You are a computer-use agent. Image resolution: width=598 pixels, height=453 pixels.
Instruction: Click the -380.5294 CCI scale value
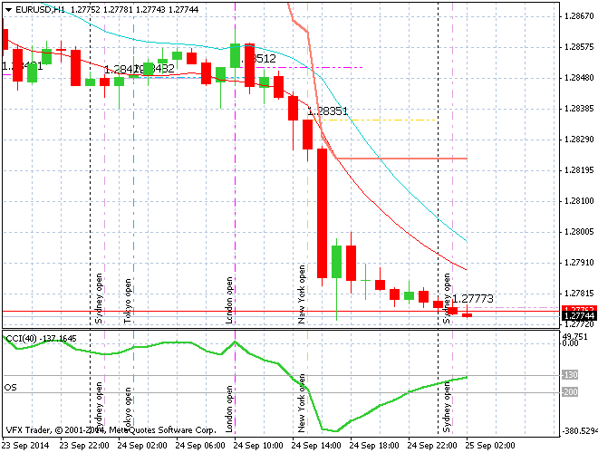[x=579, y=431]
